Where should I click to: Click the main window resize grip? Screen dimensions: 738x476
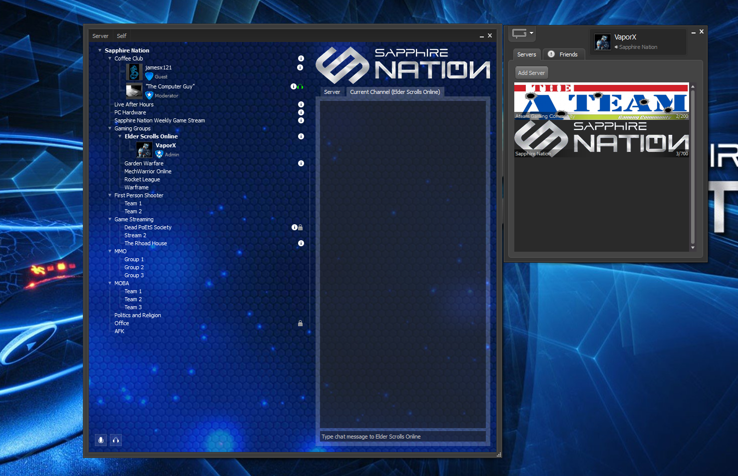pyautogui.click(x=499, y=455)
